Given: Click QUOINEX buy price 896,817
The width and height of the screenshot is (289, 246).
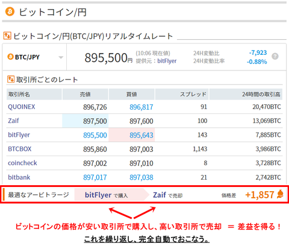Looking at the screenshot, I should [141, 107].
